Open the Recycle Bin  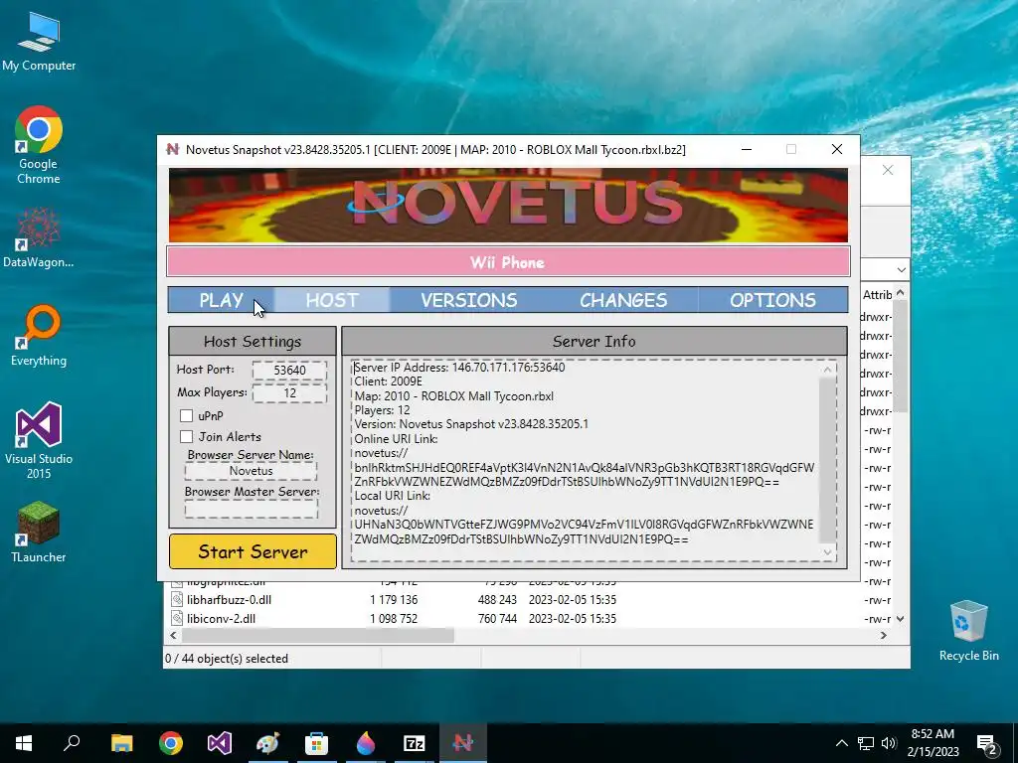[968, 631]
